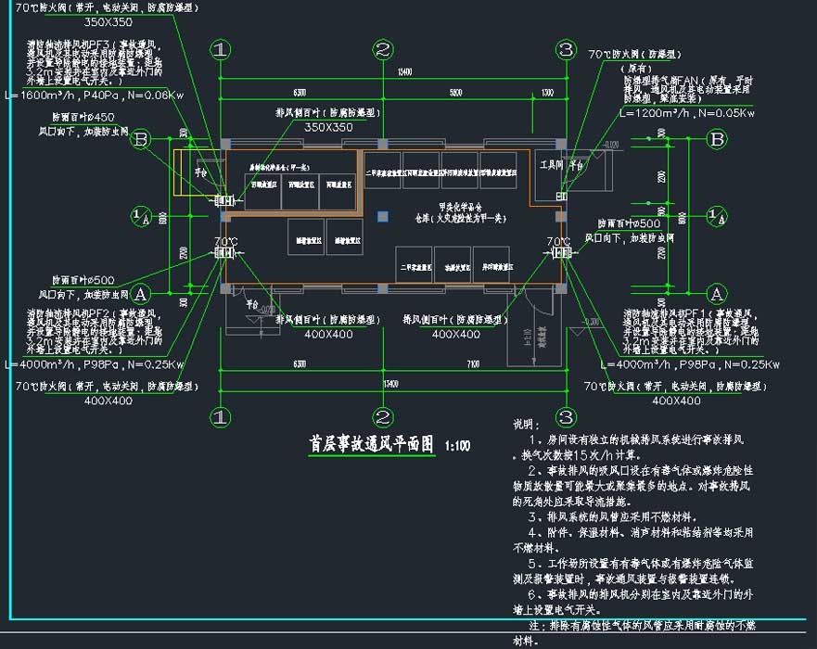The image size is (817, 649).
Task: Pick the 1/A axis bubble on the right
Action: point(717,216)
